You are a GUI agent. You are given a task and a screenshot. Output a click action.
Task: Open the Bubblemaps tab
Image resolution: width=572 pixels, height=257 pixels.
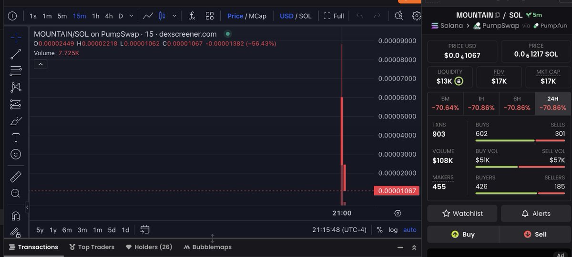[x=207, y=247]
